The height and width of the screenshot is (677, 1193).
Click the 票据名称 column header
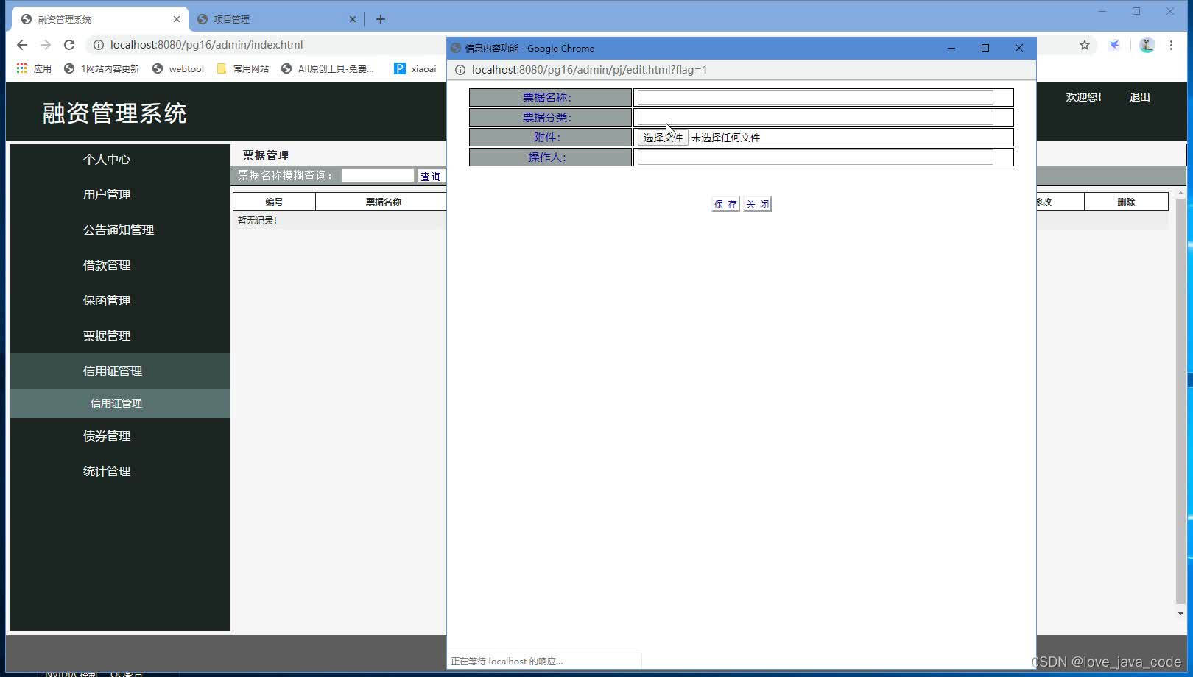tap(383, 202)
